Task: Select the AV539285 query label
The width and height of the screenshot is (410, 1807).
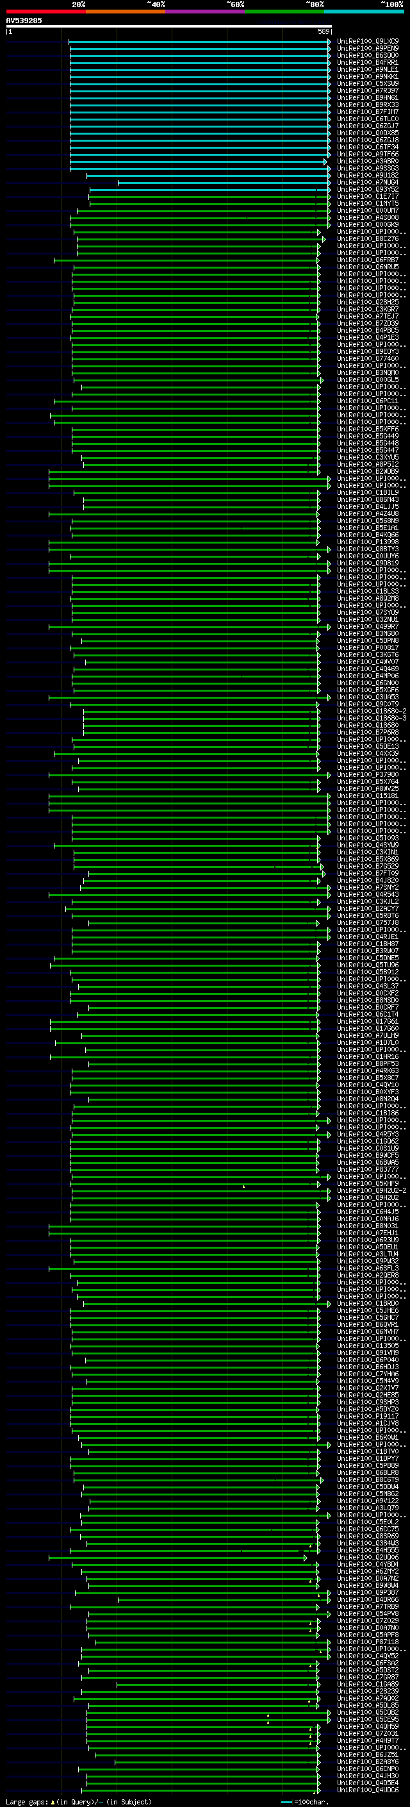Action: (x=24, y=21)
